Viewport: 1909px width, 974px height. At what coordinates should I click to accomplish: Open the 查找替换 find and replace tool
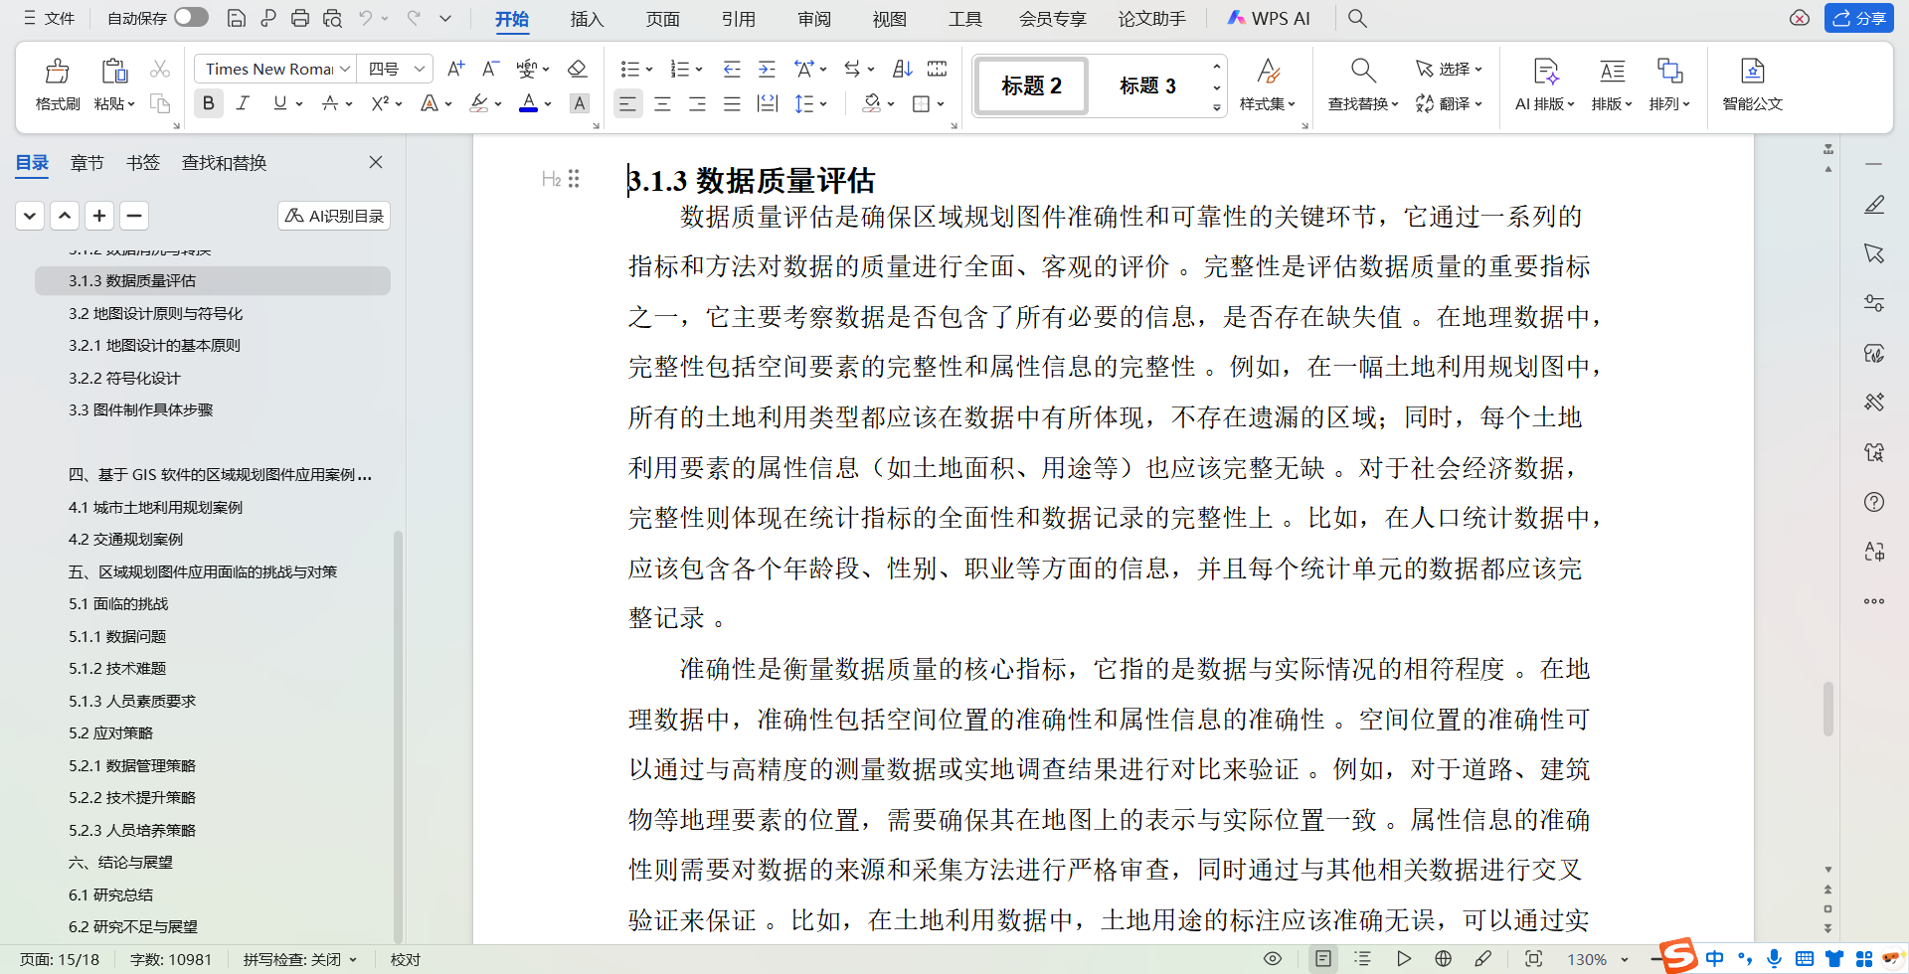point(1361,84)
